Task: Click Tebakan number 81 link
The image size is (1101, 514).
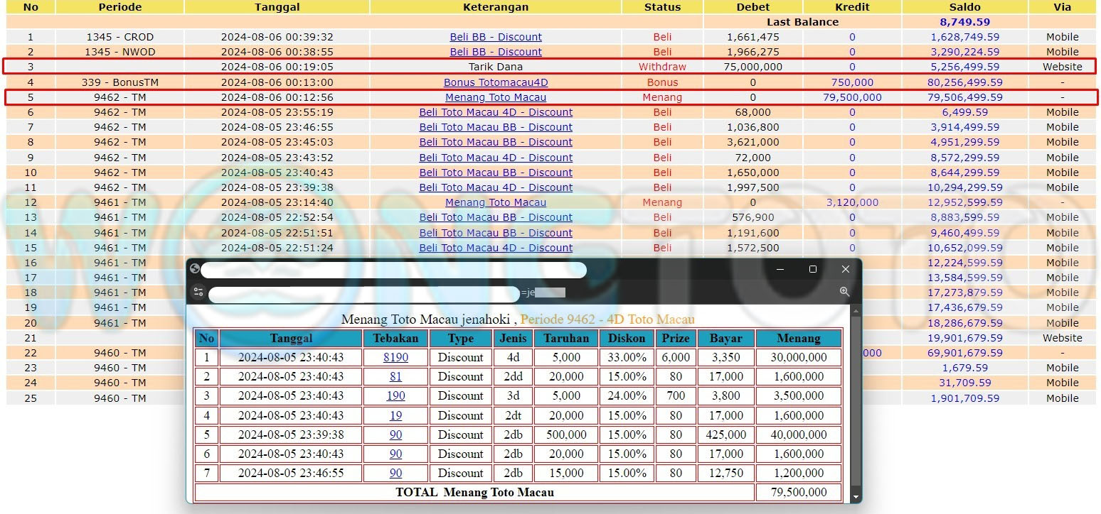Action: click(395, 376)
